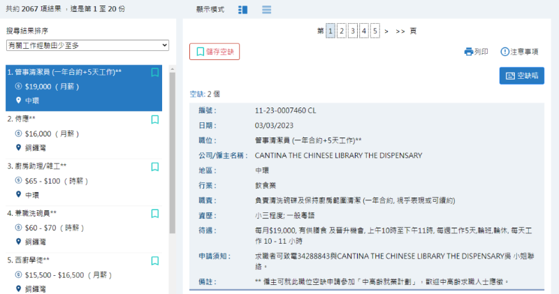Bookmark the 管事清潔員 job listing

(155, 72)
